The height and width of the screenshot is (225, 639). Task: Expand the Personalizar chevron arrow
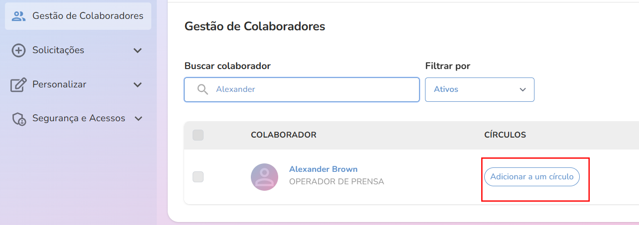138,85
